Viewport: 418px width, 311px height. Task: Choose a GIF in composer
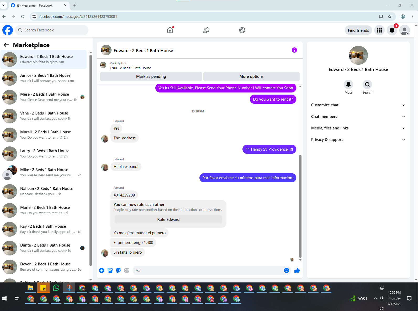click(x=127, y=270)
